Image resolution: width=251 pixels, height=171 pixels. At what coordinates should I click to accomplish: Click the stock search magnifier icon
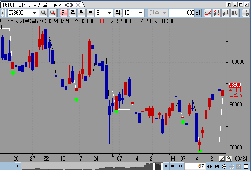(43, 13)
